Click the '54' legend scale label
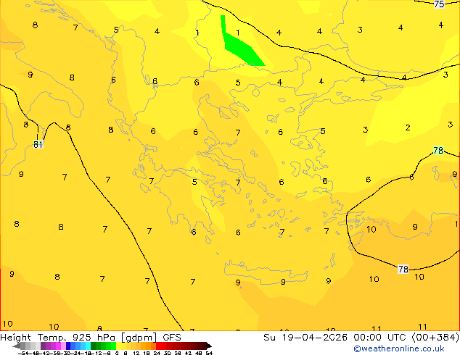This screenshot has width=460, height=355. (x=209, y=353)
